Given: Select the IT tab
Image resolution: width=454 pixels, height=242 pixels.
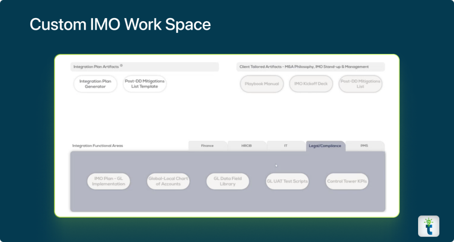Looking at the screenshot, I should tap(286, 146).
